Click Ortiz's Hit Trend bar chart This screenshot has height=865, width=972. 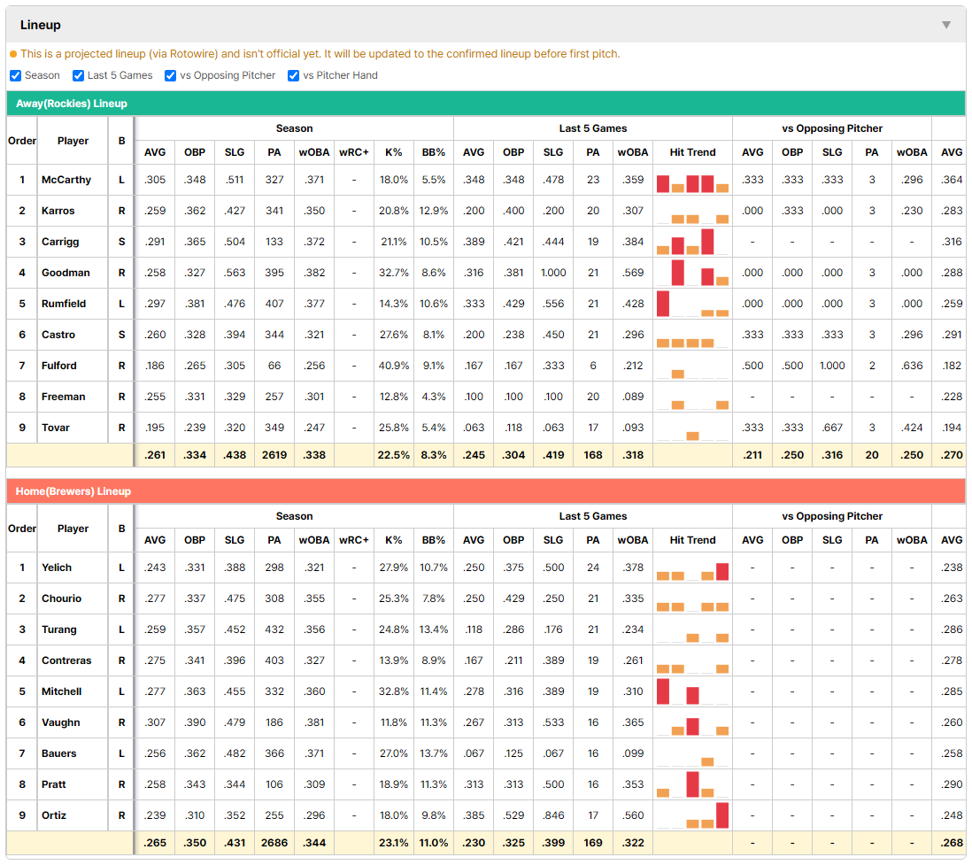(692, 815)
